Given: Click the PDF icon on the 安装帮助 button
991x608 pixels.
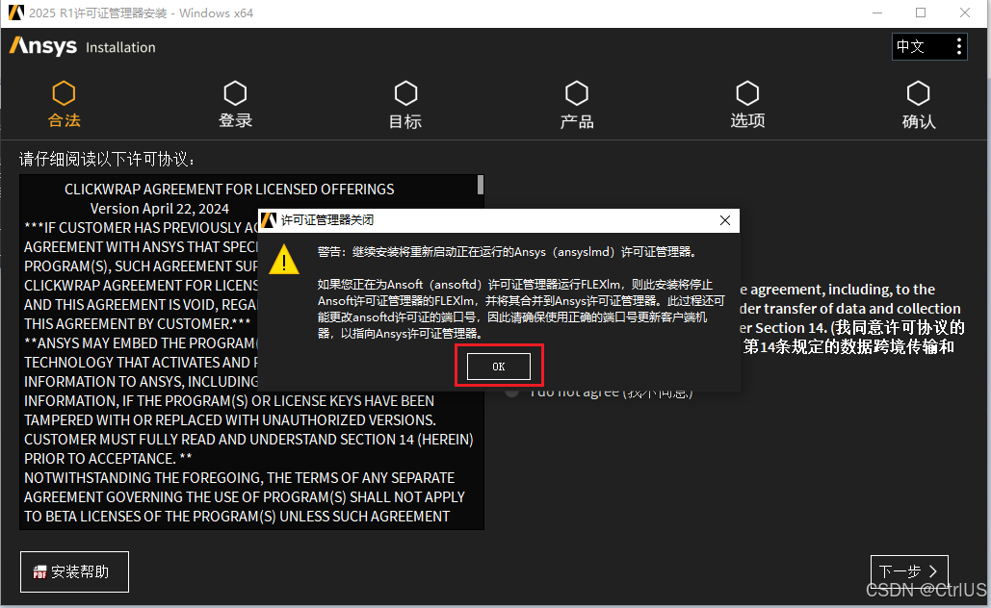Looking at the screenshot, I should pyautogui.click(x=39, y=572).
